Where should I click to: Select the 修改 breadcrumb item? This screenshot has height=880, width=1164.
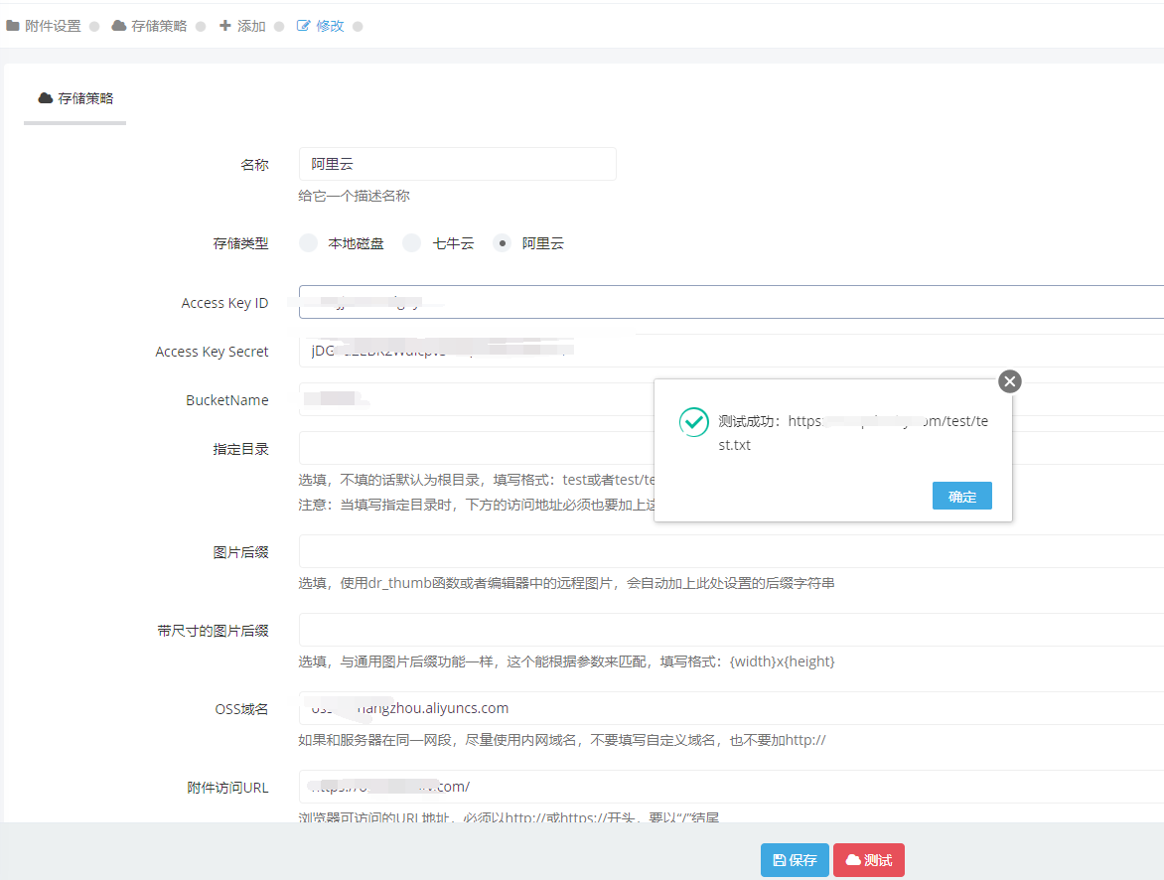tap(321, 26)
